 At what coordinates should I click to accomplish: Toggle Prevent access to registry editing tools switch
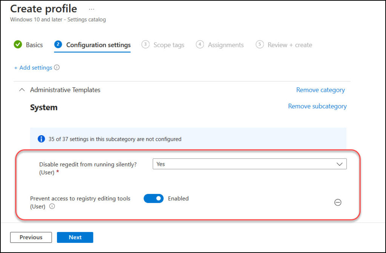(x=154, y=198)
